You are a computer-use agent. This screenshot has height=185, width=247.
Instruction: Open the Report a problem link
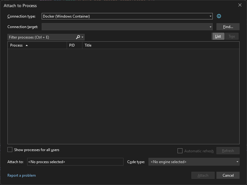[22, 175]
